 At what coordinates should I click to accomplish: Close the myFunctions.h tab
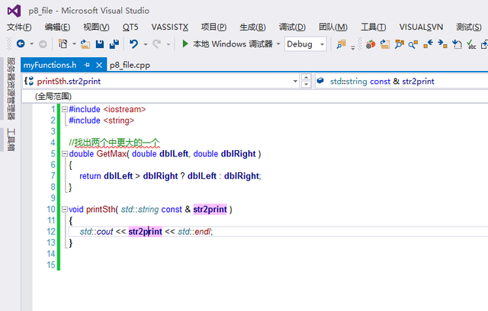point(99,65)
